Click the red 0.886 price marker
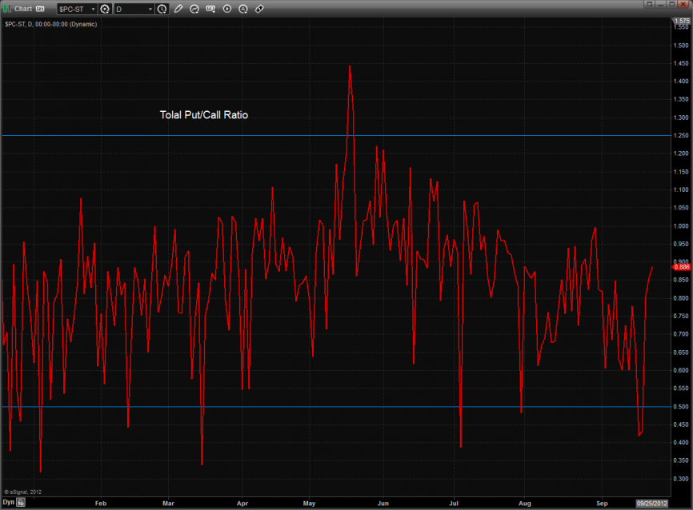The height and width of the screenshot is (510, 693). [x=681, y=267]
